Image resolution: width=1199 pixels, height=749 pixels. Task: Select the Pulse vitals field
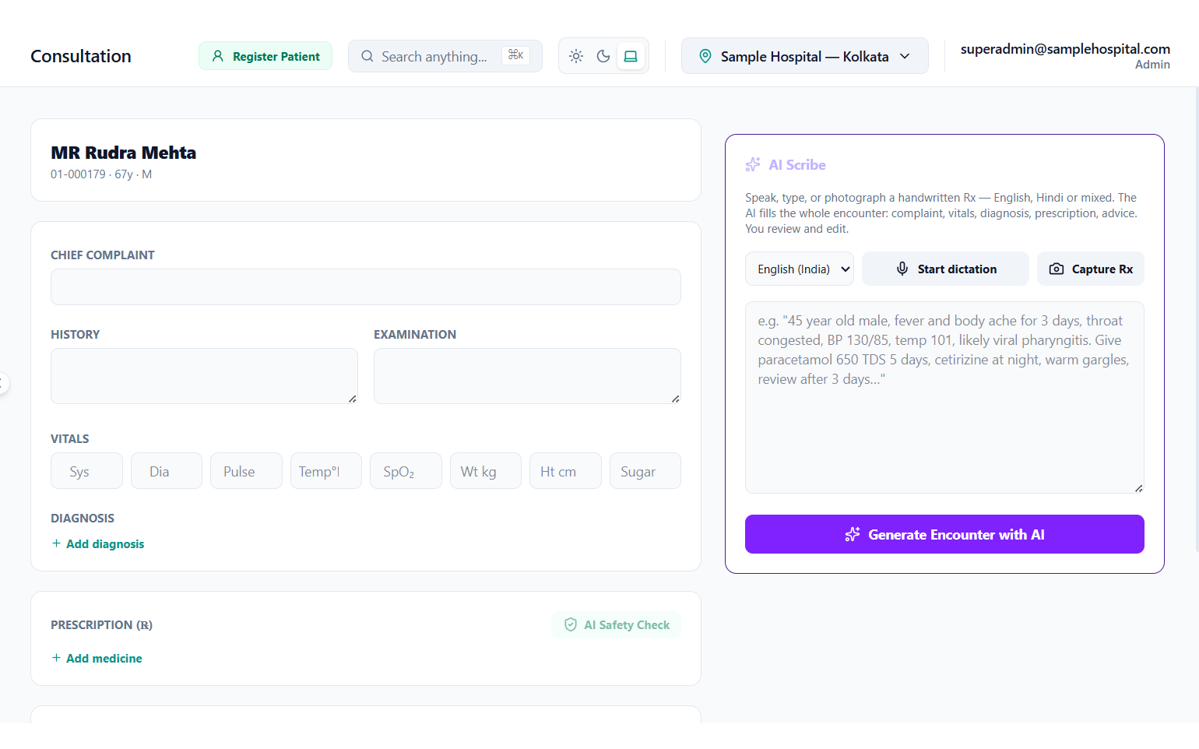coord(246,471)
